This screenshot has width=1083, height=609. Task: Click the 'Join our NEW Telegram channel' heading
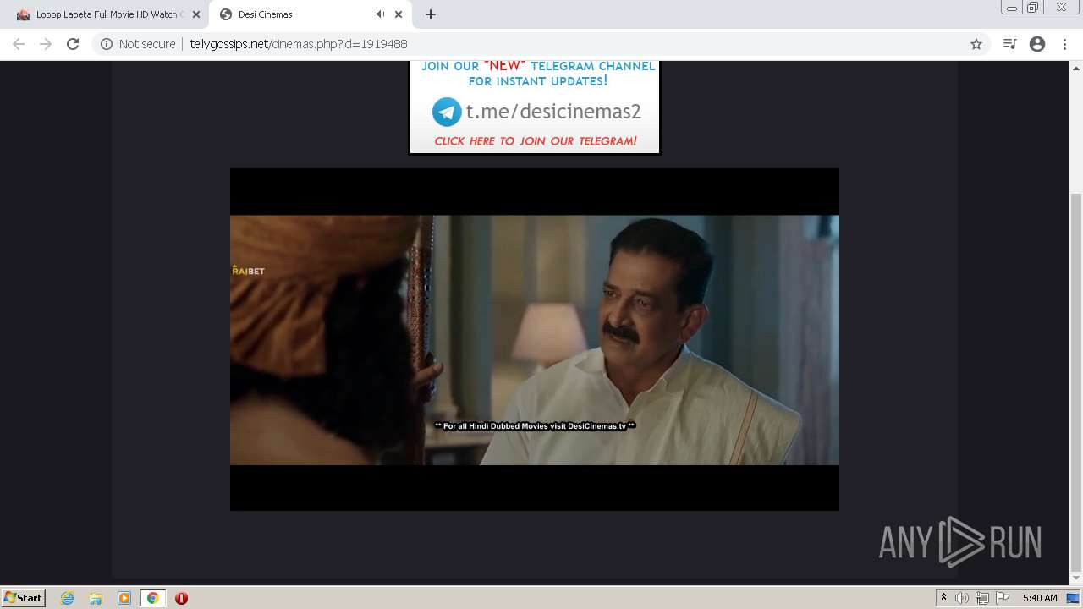(538, 74)
